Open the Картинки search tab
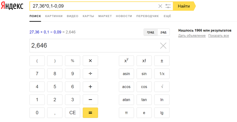The height and width of the screenshot is (122, 237). coord(54,16)
